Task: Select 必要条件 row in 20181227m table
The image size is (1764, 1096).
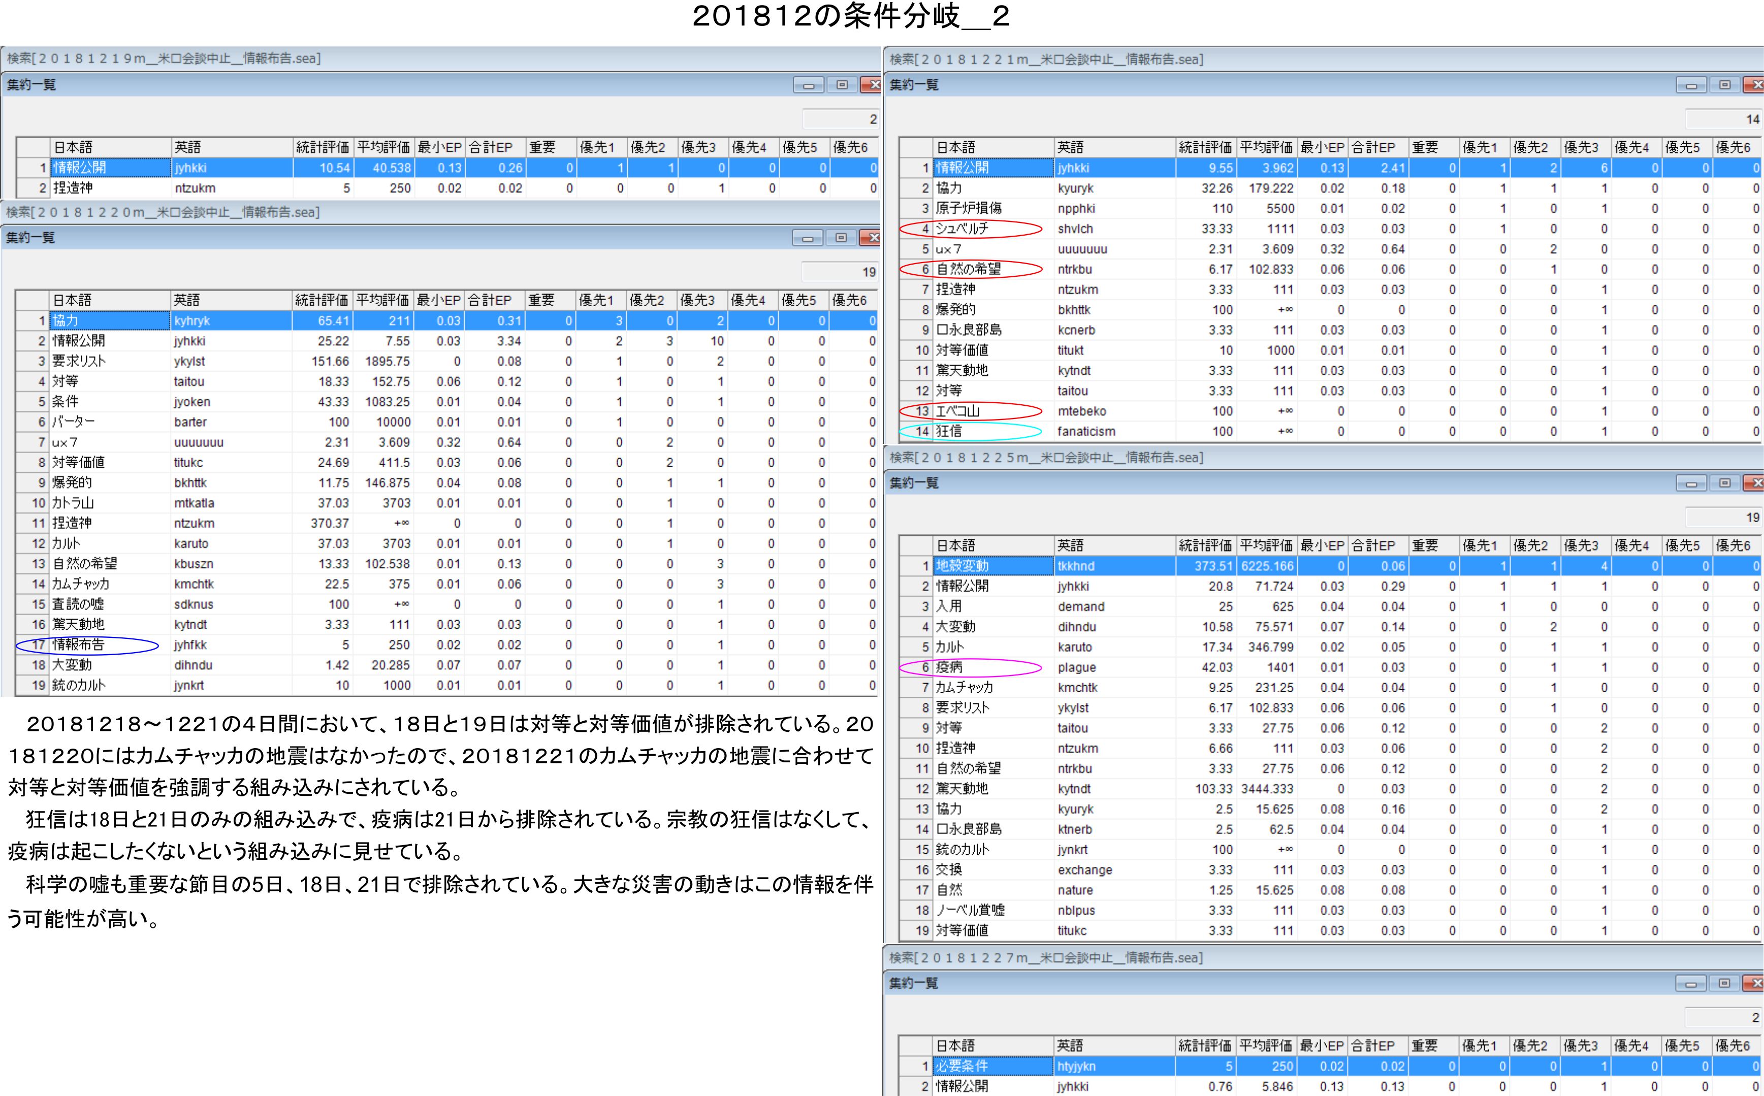Action: tap(963, 1066)
